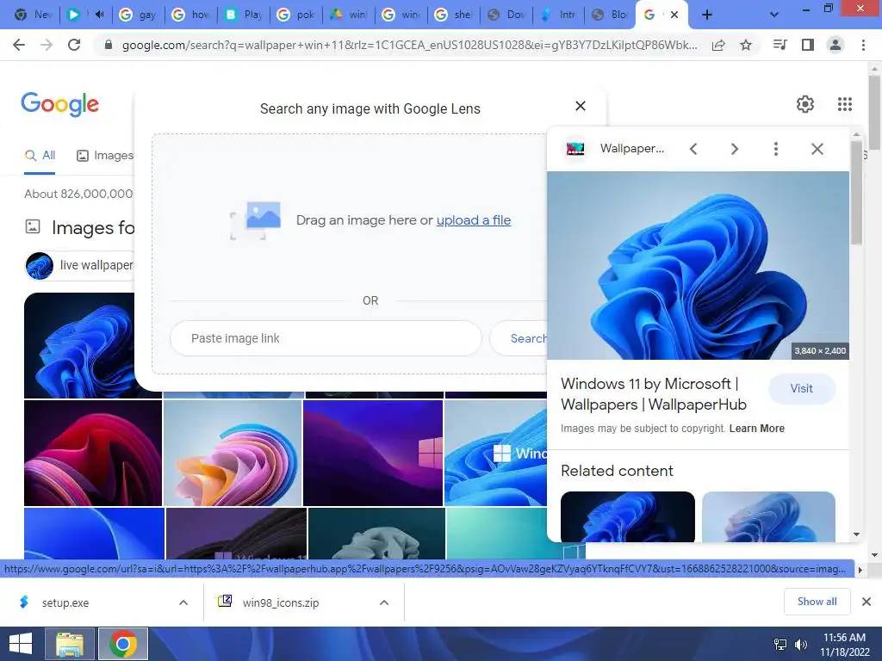This screenshot has width=882, height=661.
Task: Click the upload a file link
Action: (x=474, y=220)
